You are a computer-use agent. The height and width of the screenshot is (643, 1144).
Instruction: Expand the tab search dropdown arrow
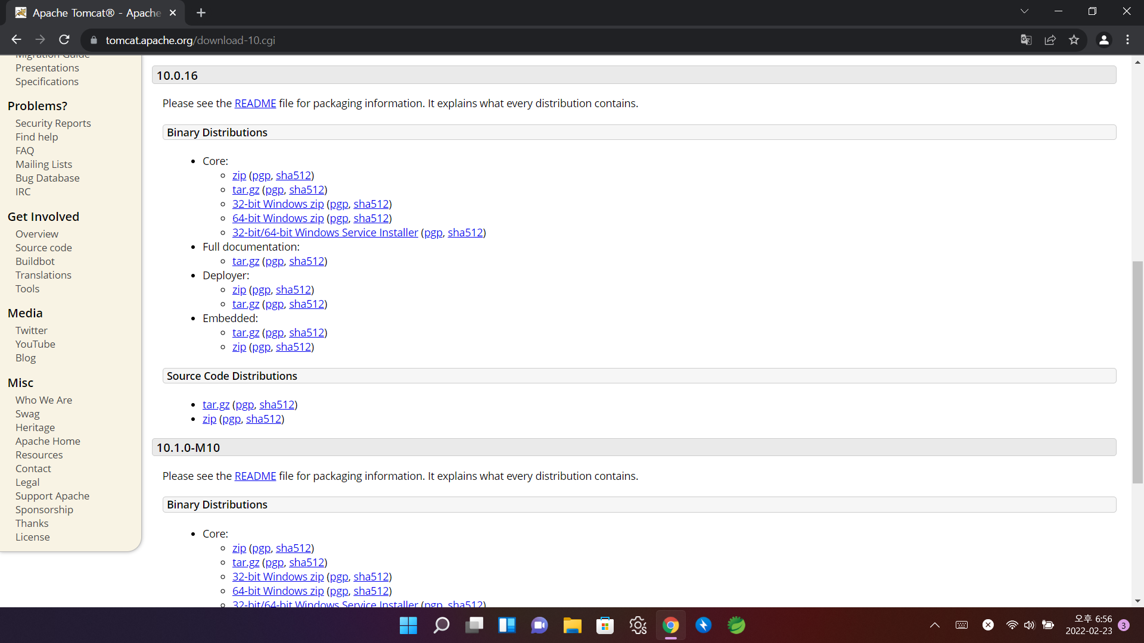pyautogui.click(x=1024, y=11)
